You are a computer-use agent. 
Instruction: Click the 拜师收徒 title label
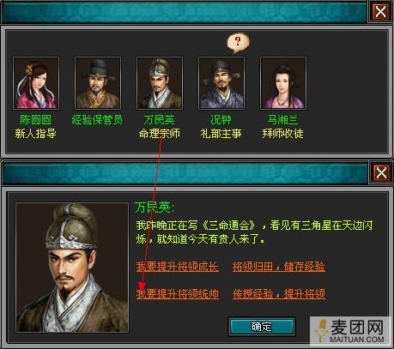click(283, 134)
